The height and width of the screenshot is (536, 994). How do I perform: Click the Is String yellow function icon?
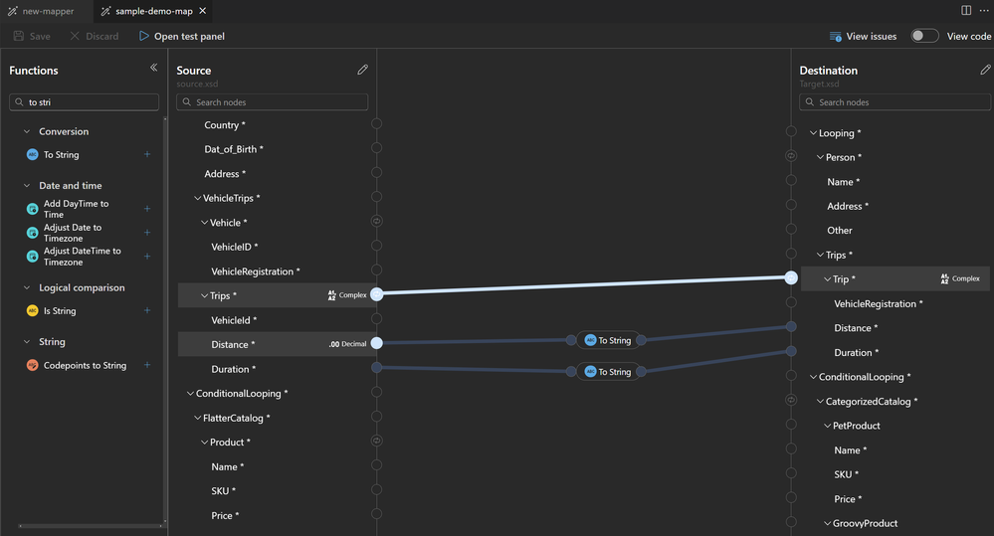[x=32, y=310]
